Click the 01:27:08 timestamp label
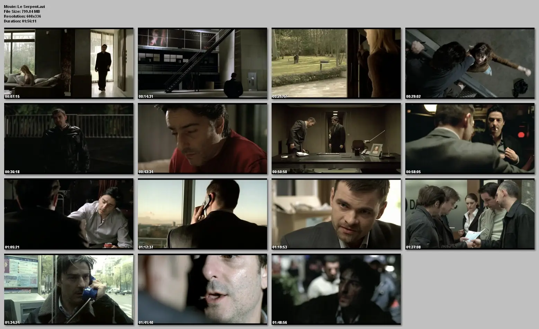 [x=413, y=247]
